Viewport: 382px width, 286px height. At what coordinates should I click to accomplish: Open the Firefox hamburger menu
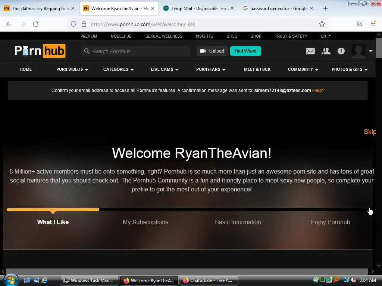[x=373, y=23]
